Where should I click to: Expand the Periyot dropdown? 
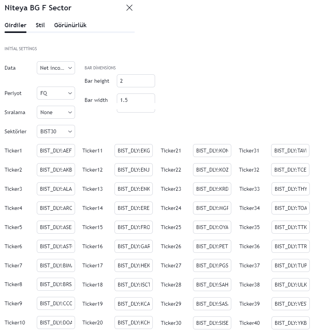click(56, 93)
